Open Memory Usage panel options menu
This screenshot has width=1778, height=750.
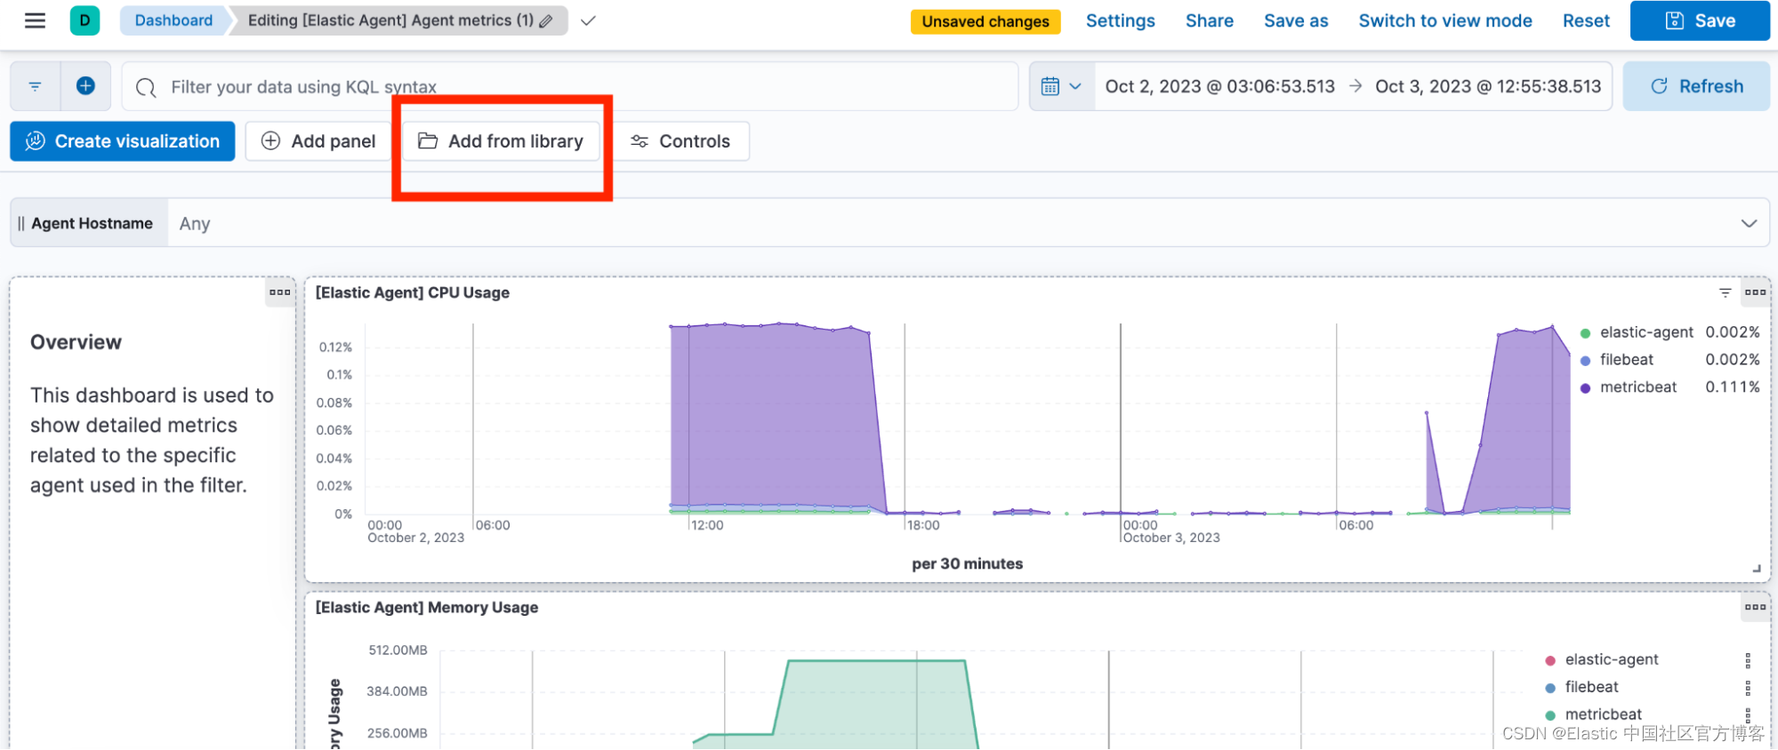pos(1755,607)
